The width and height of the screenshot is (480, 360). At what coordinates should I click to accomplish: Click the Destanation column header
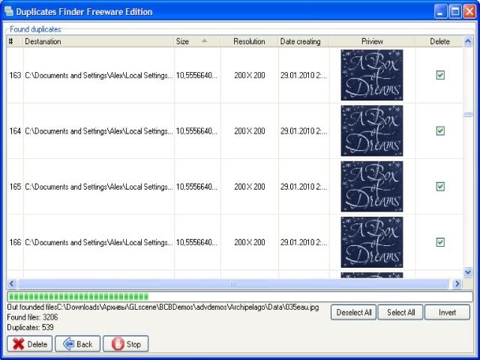(x=98, y=41)
